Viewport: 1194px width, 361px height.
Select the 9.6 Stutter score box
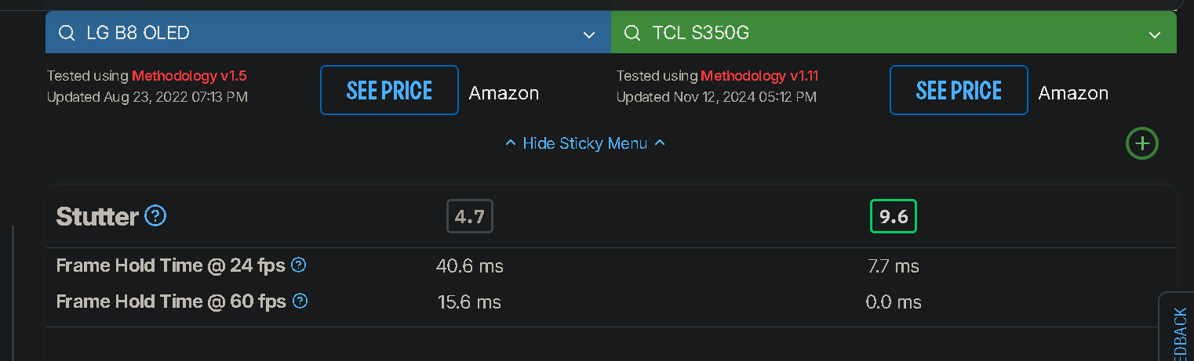pyautogui.click(x=894, y=217)
